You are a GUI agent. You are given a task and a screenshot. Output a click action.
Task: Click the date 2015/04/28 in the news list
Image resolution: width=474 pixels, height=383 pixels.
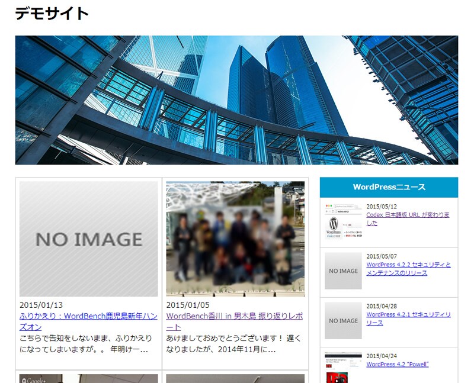[382, 306]
